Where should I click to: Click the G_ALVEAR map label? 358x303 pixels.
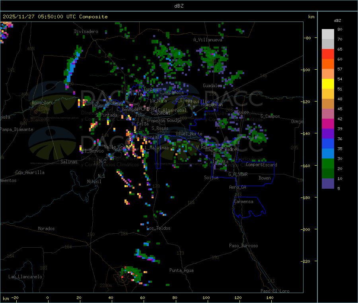click(238, 174)
